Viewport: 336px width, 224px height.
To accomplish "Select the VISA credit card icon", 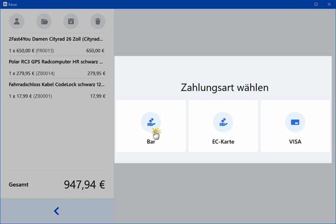I will pos(295,122).
